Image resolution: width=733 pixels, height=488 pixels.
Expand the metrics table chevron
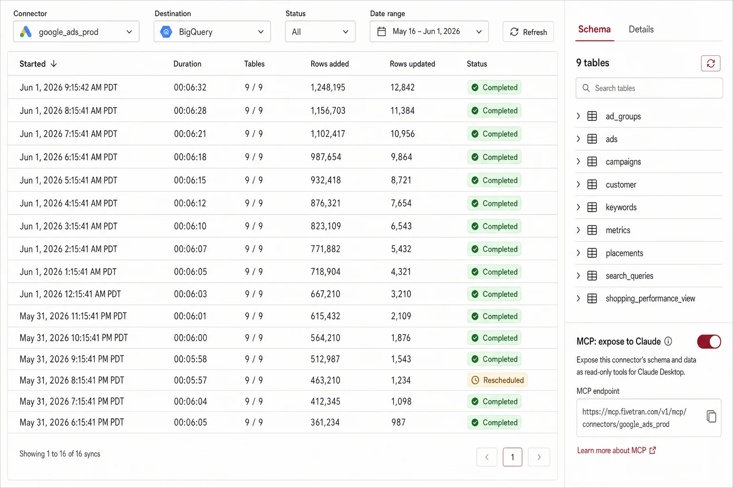578,230
